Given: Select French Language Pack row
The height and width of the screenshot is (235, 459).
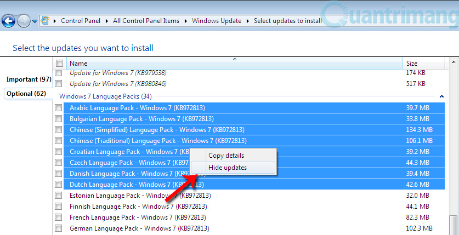Looking at the screenshot, I should (x=254, y=217).
